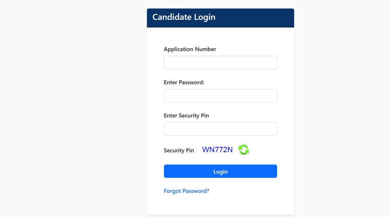Open the Forgot Password? link
This screenshot has height=217, width=390.
pyautogui.click(x=186, y=191)
